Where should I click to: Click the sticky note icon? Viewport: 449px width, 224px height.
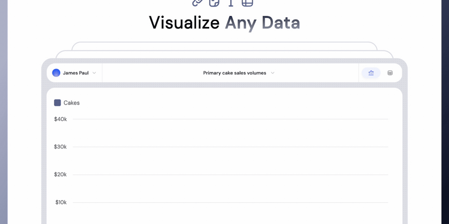point(214,3)
